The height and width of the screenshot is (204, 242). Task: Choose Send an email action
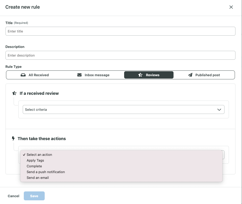(38, 178)
